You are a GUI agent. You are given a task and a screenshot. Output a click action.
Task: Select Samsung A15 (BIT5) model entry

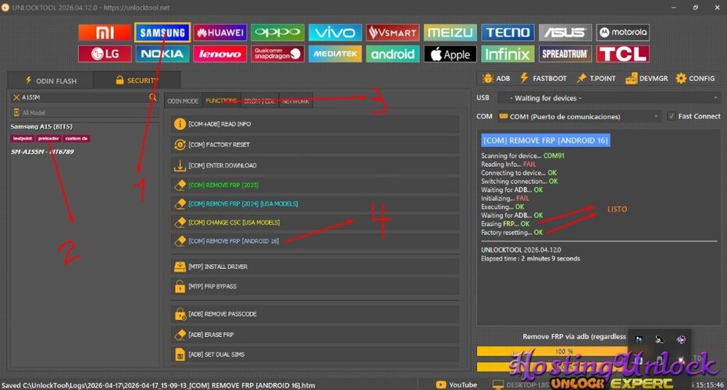click(41, 126)
